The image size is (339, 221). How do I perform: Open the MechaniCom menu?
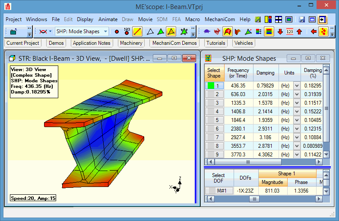click(220, 19)
